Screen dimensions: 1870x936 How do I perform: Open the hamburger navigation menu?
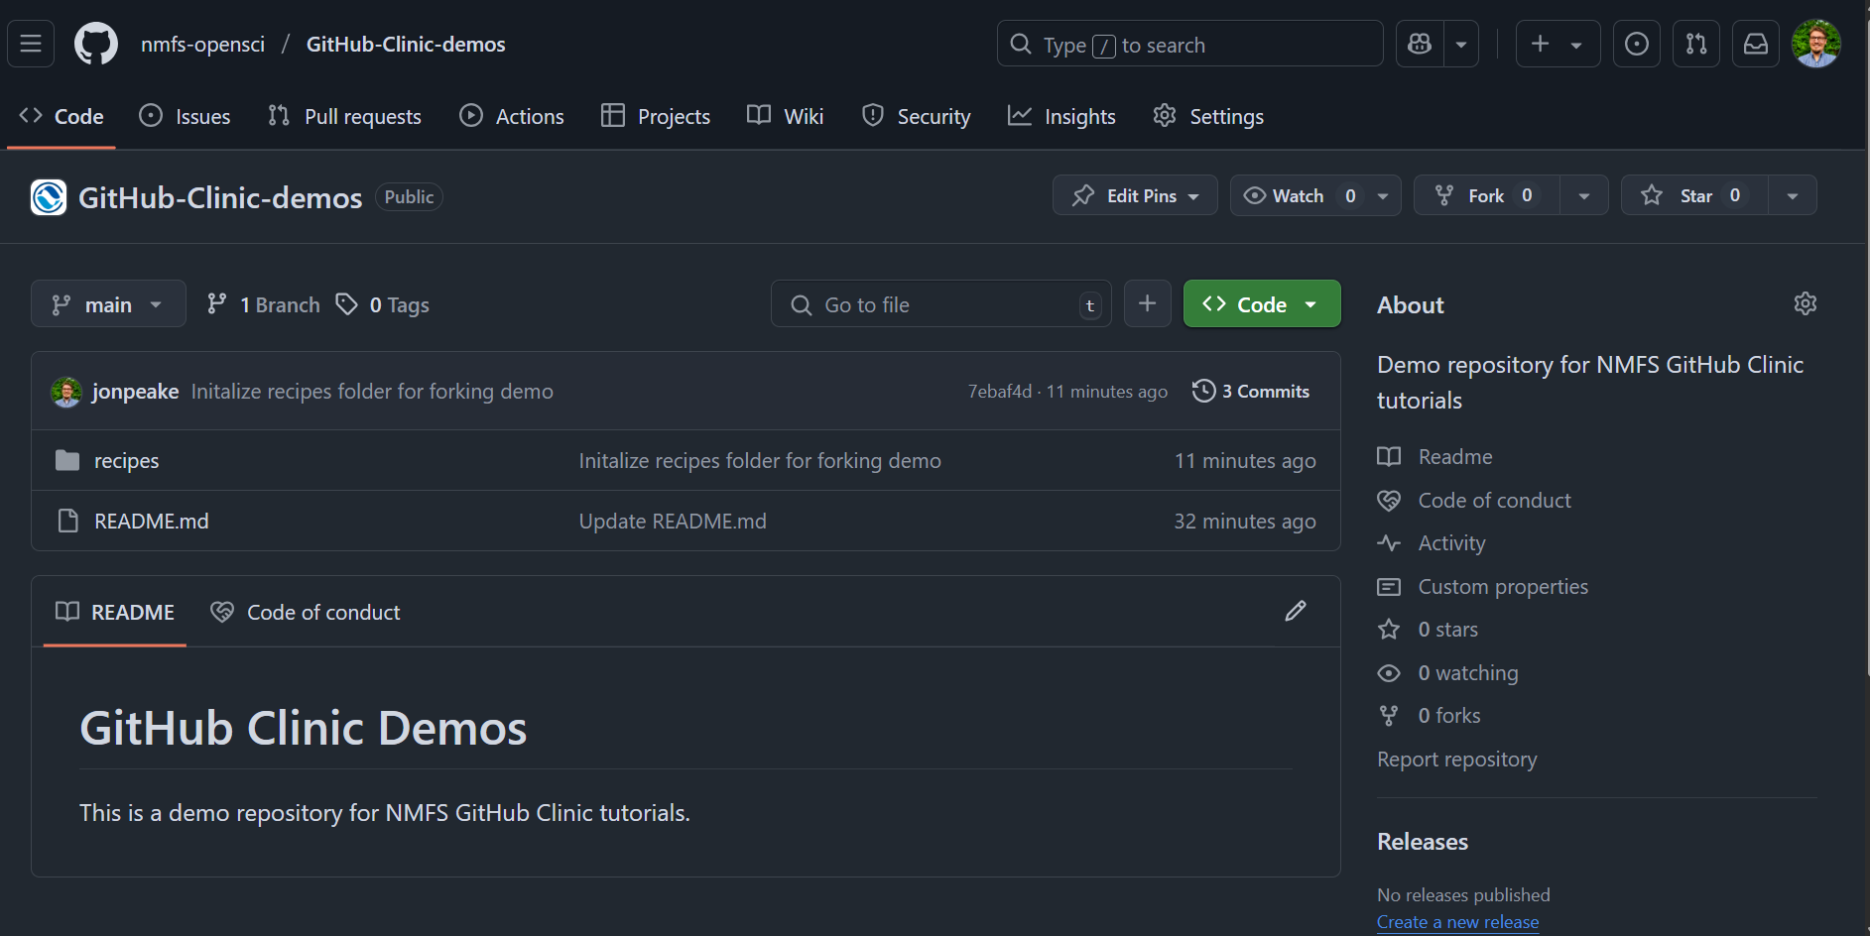pos(31,44)
